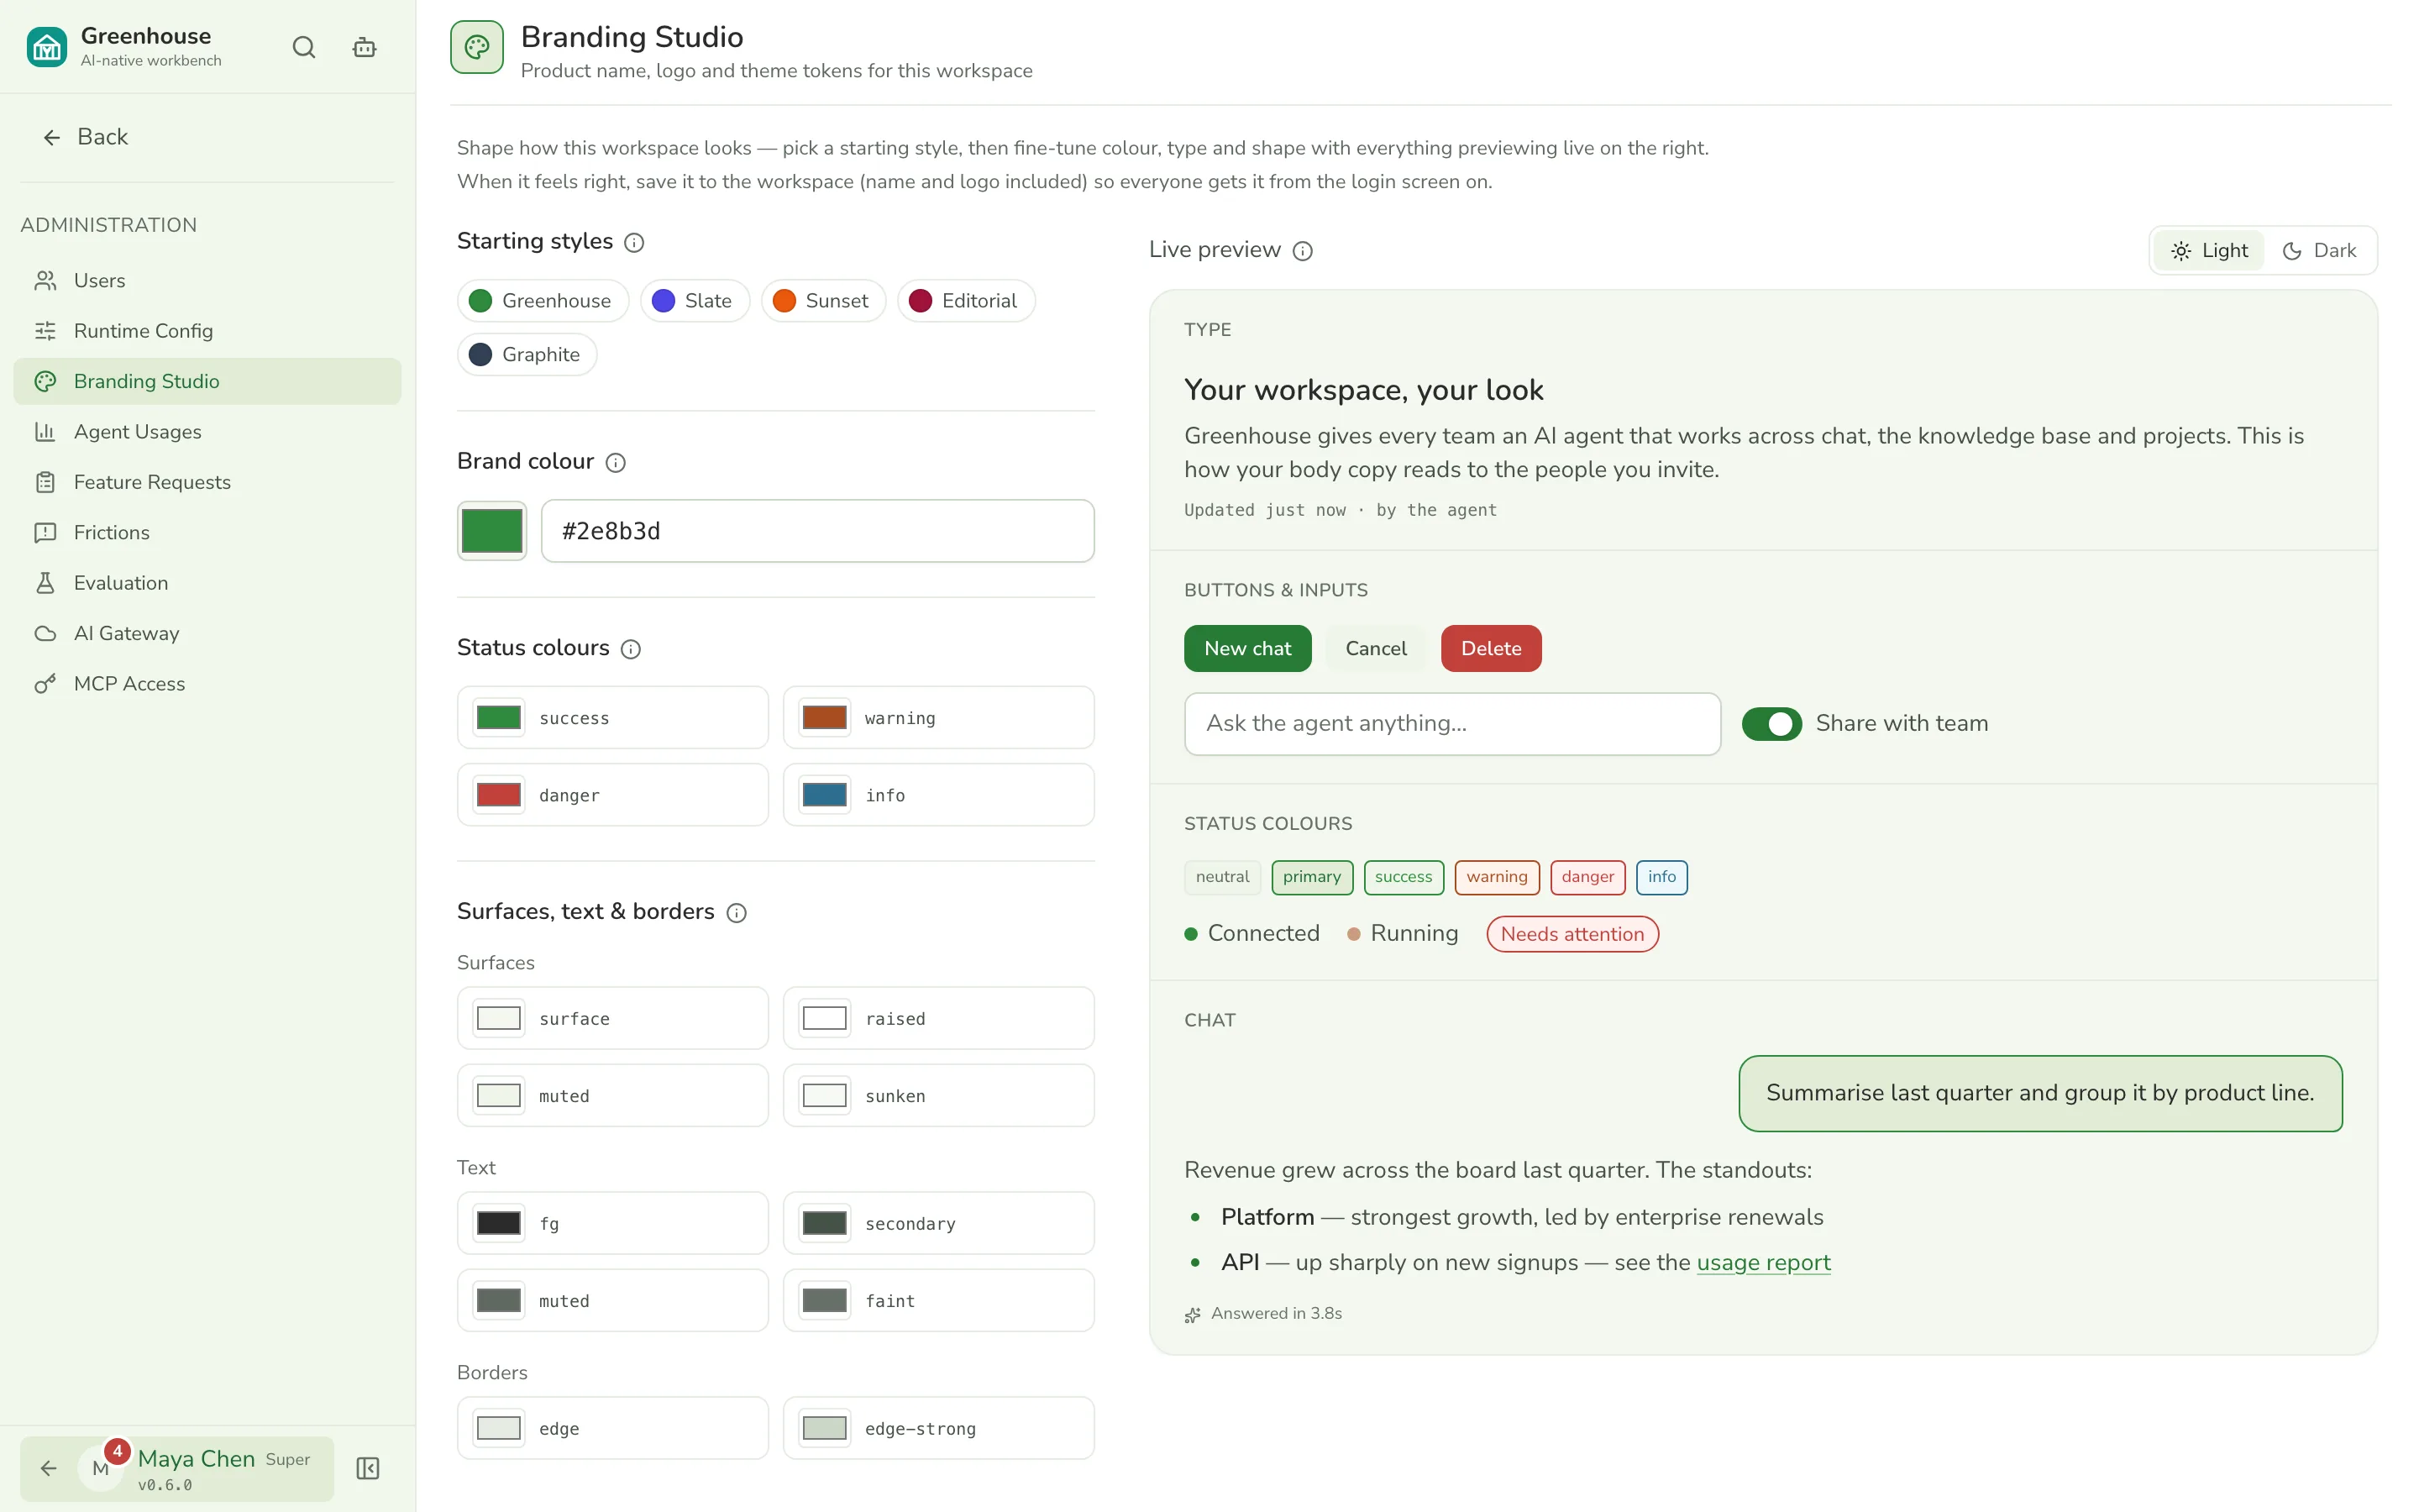Select the Graphite starting style
This screenshot has height=1512, width=2419.
tap(527, 355)
